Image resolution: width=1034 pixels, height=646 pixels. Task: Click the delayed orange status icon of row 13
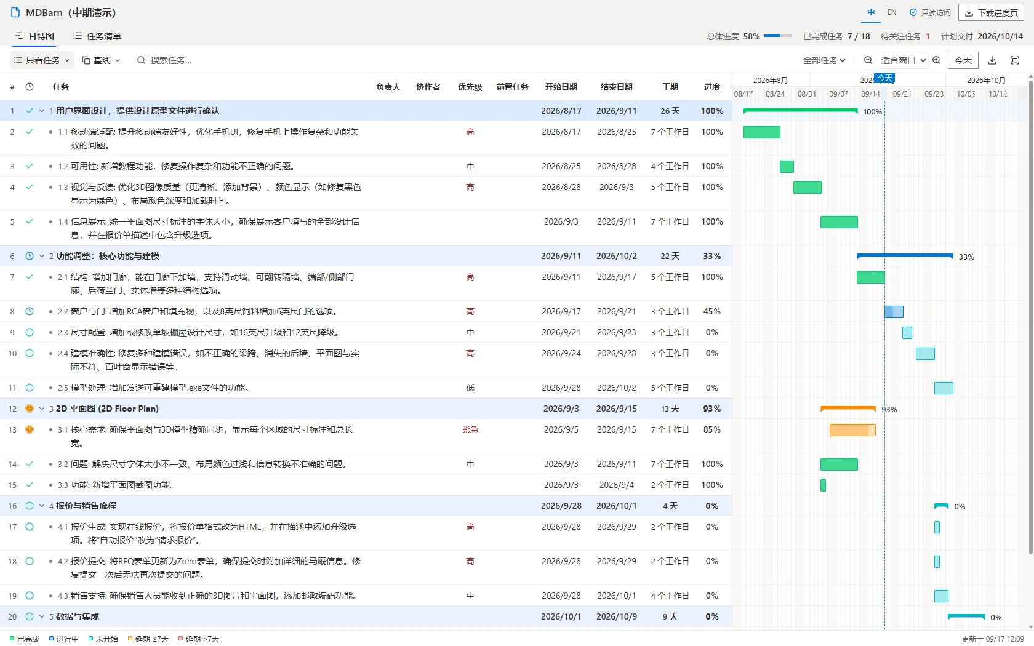(30, 429)
